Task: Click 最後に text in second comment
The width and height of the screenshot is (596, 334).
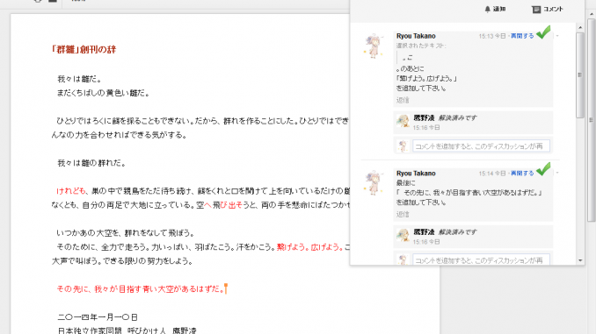Action: 406,182
